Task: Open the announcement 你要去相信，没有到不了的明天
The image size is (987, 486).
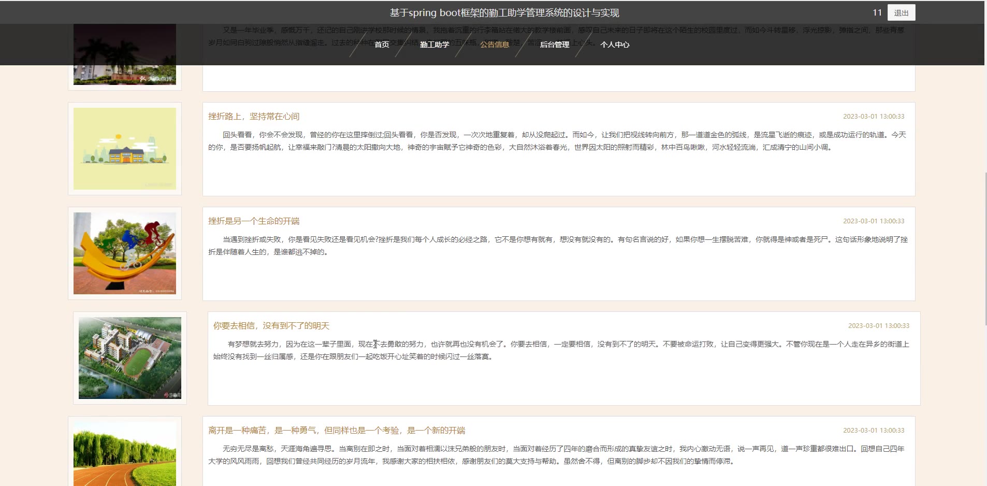Action: point(271,326)
